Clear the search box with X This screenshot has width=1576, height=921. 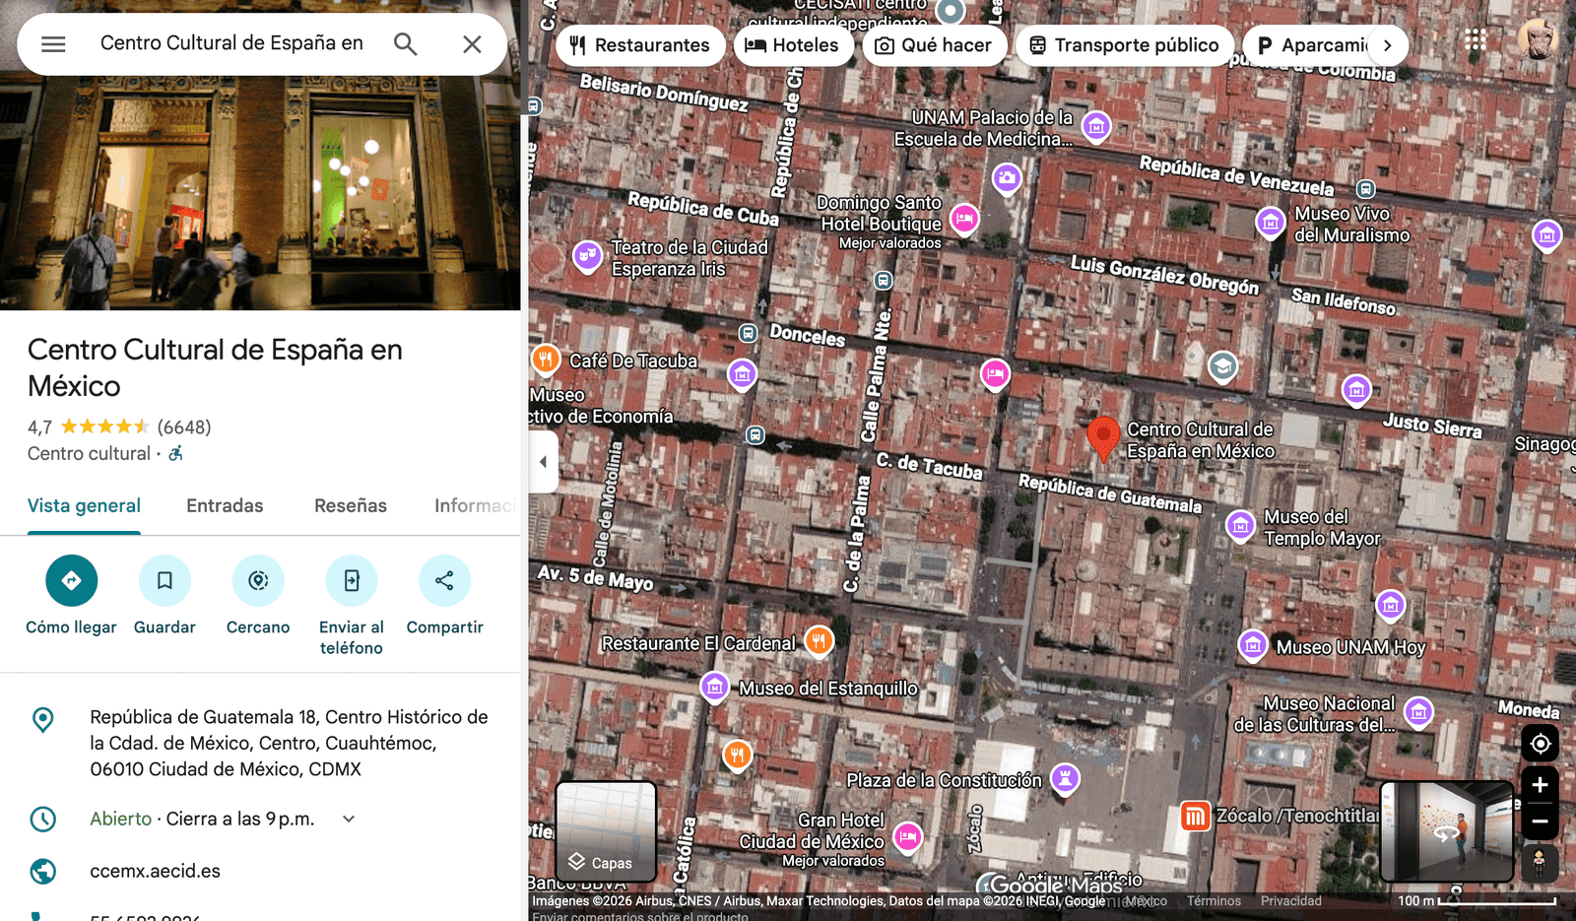[x=472, y=44]
